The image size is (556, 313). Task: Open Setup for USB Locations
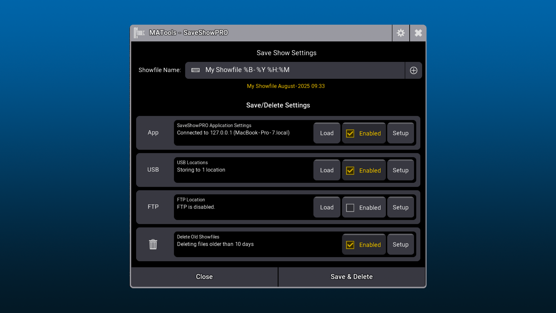tap(400, 170)
